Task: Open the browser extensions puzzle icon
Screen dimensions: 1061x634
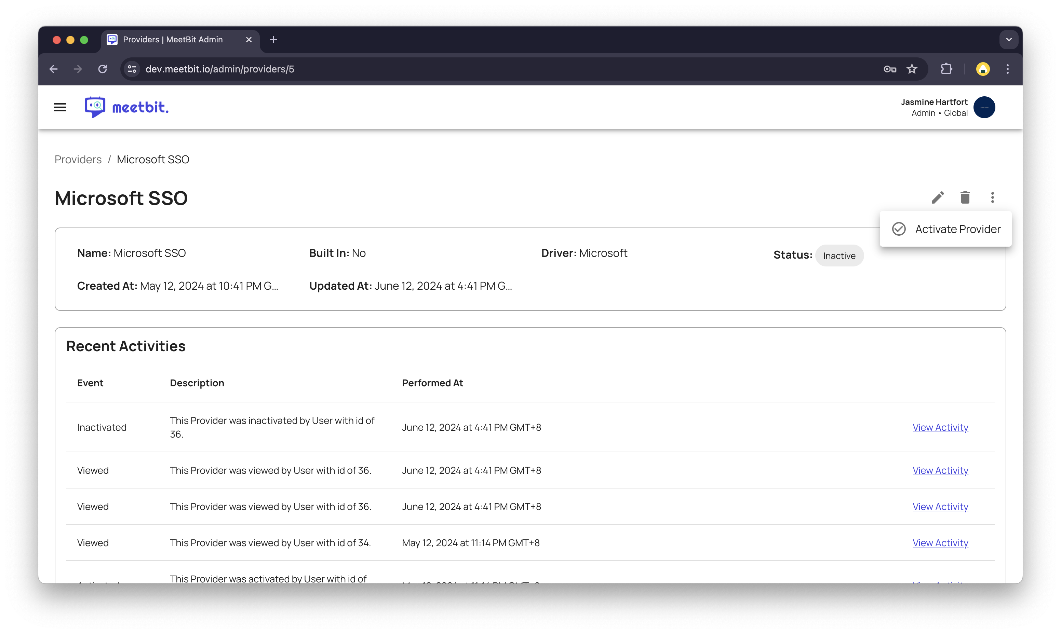Action: pyautogui.click(x=946, y=69)
